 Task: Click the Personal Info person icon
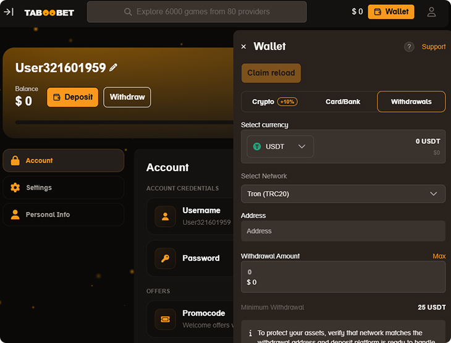[x=15, y=214]
